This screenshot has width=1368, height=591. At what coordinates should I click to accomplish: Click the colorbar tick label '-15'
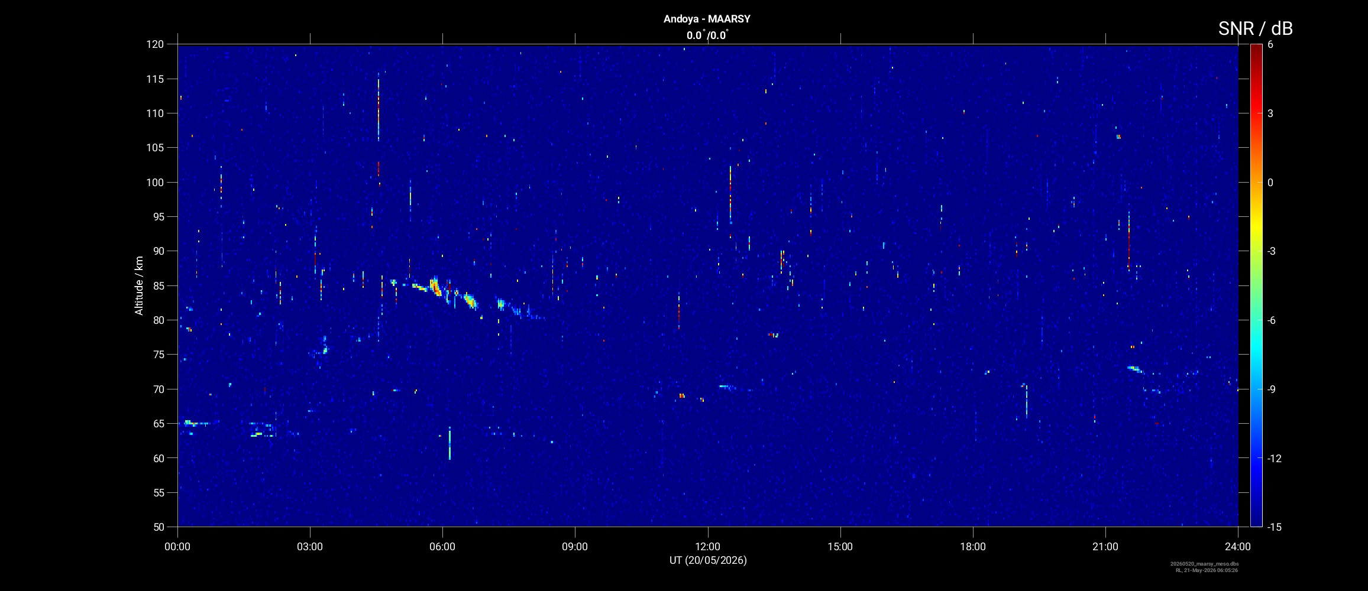pos(1274,527)
